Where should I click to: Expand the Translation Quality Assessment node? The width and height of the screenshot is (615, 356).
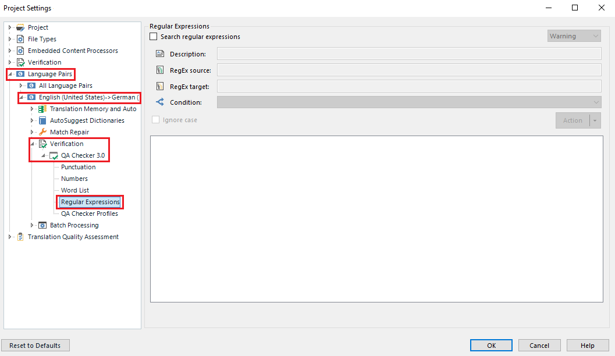(x=9, y=237)
